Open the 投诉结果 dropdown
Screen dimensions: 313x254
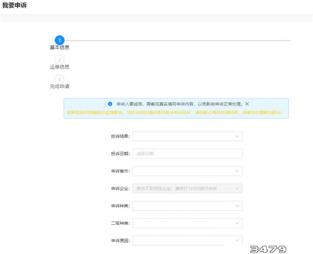(x=187, y=136)
